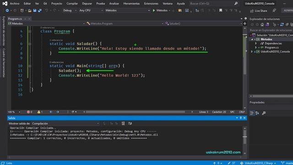Screen dimensions: 293x165
Task: Click the search magnifier icon
Action: click(x=236, y=3)
